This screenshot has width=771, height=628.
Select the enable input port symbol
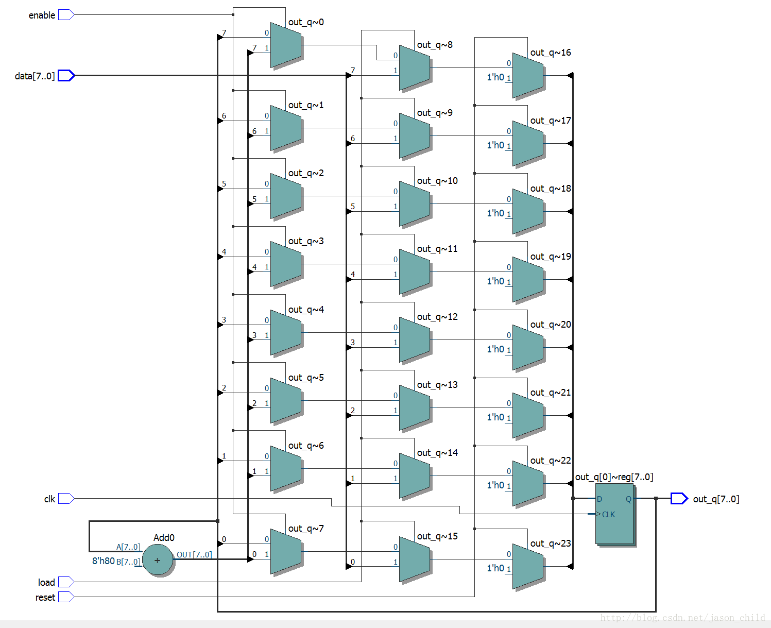pos(66,15)
